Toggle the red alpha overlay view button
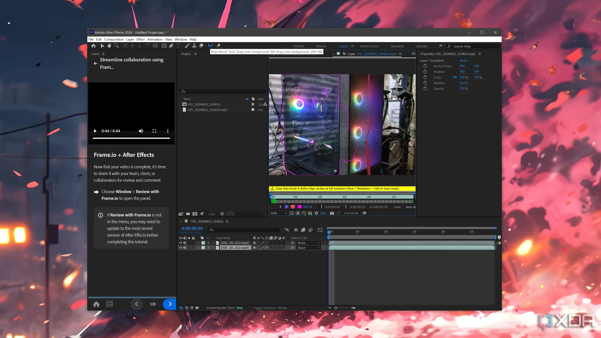This screenshot has width=601, height=338. [293, 207]
